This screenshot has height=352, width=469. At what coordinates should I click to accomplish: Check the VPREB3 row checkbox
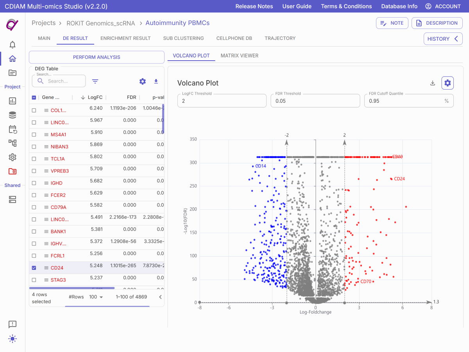(34, 171)
